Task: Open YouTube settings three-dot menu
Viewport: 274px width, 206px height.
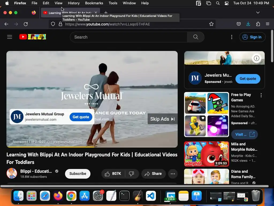Action: (232, 37)
